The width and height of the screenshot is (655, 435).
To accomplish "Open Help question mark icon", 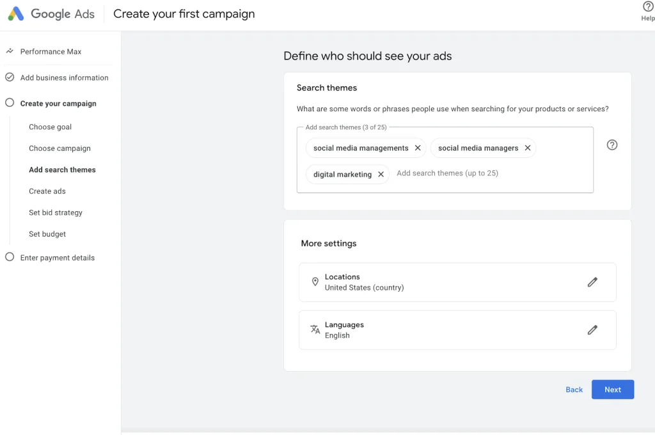I will pyautogui.click(x=648, y=6).
